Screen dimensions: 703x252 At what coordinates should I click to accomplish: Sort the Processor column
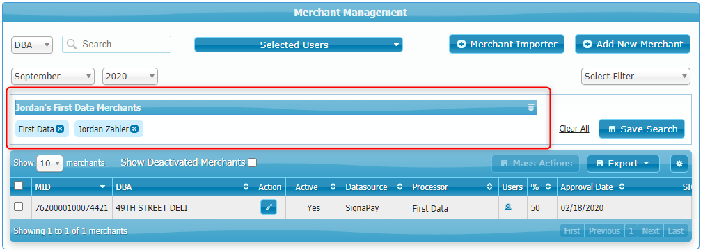tap(489, 187)
